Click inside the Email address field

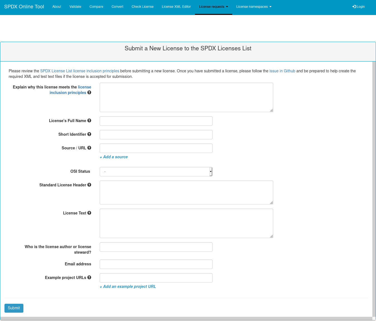pyautogui.click(x=156, y=264)
